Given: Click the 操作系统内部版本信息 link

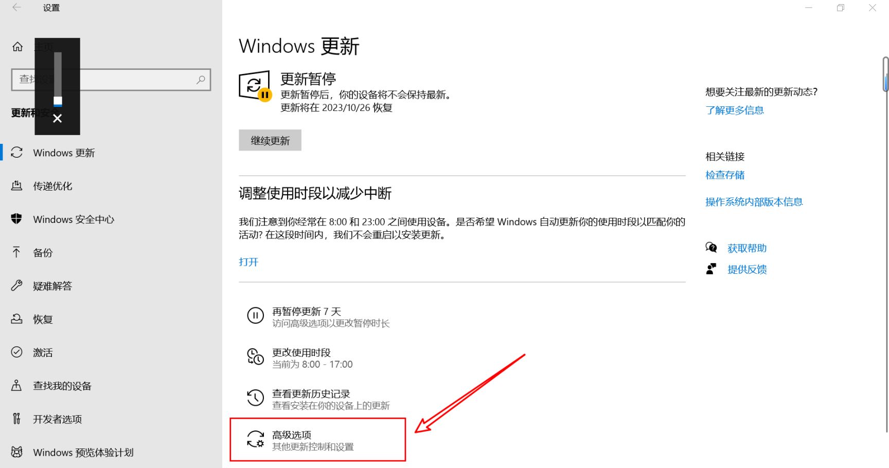Looking at the screenshot, I should (x=754, y=202).
